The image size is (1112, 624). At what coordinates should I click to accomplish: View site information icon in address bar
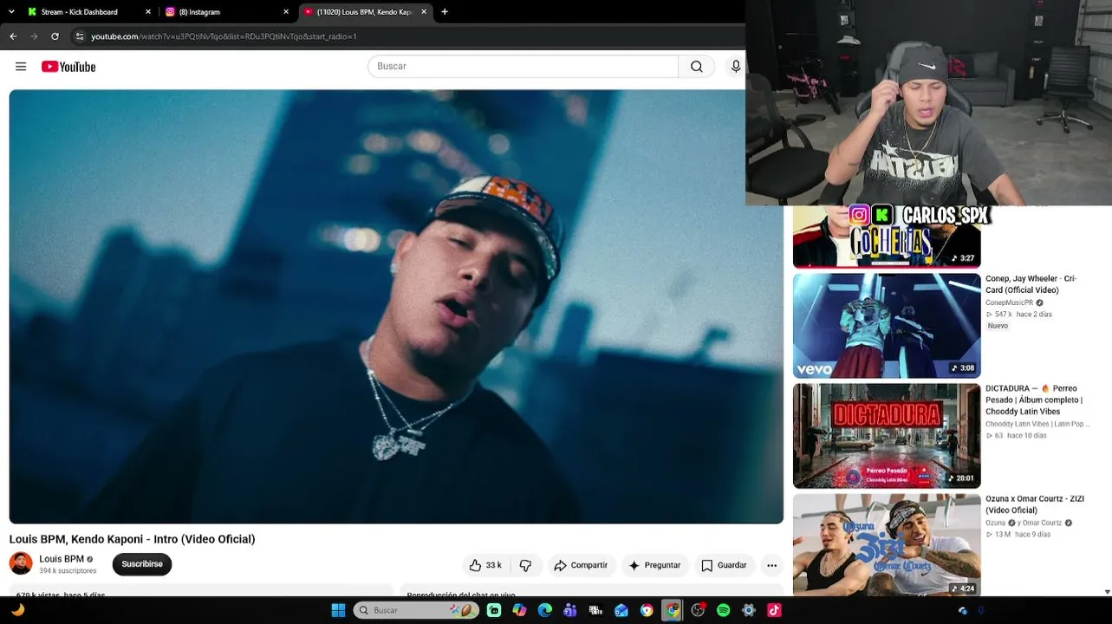[x=80, y=36]
